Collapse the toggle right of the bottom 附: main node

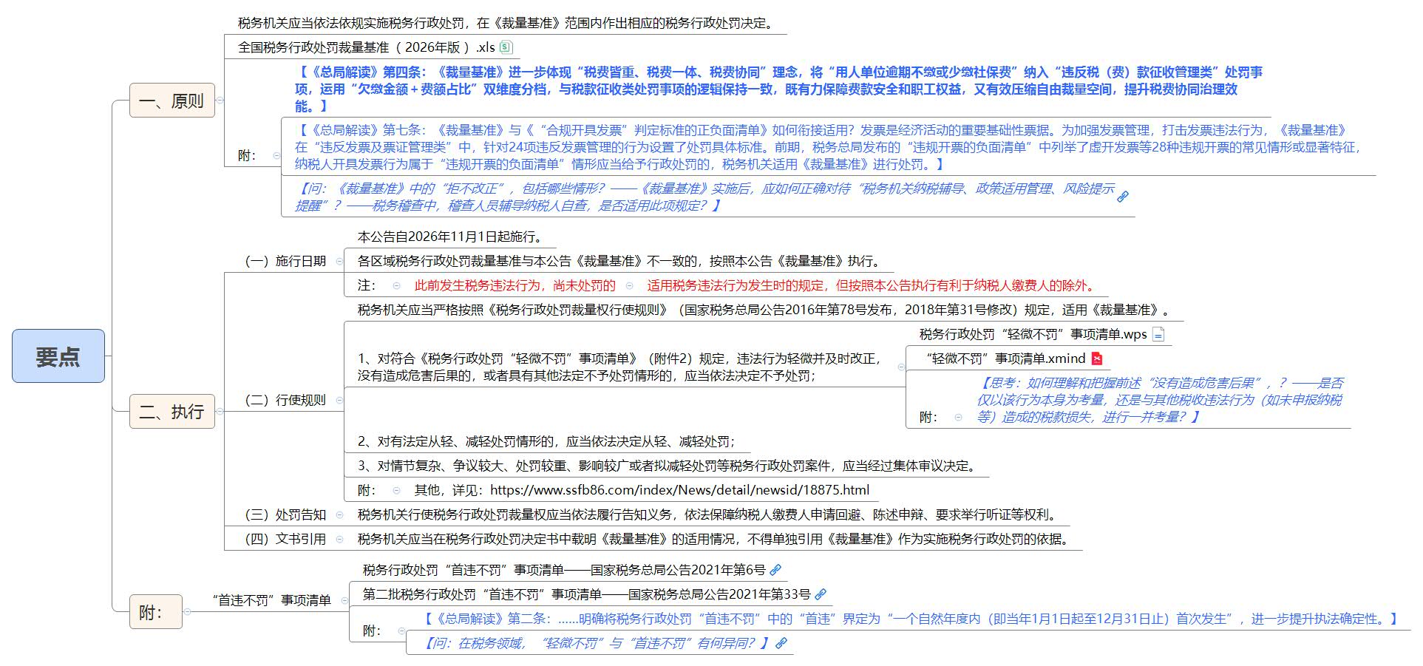click(x=187, y=611)
